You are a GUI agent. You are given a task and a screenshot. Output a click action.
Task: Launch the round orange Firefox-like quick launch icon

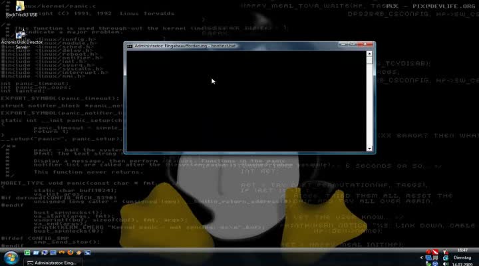[x=71, y=253]
